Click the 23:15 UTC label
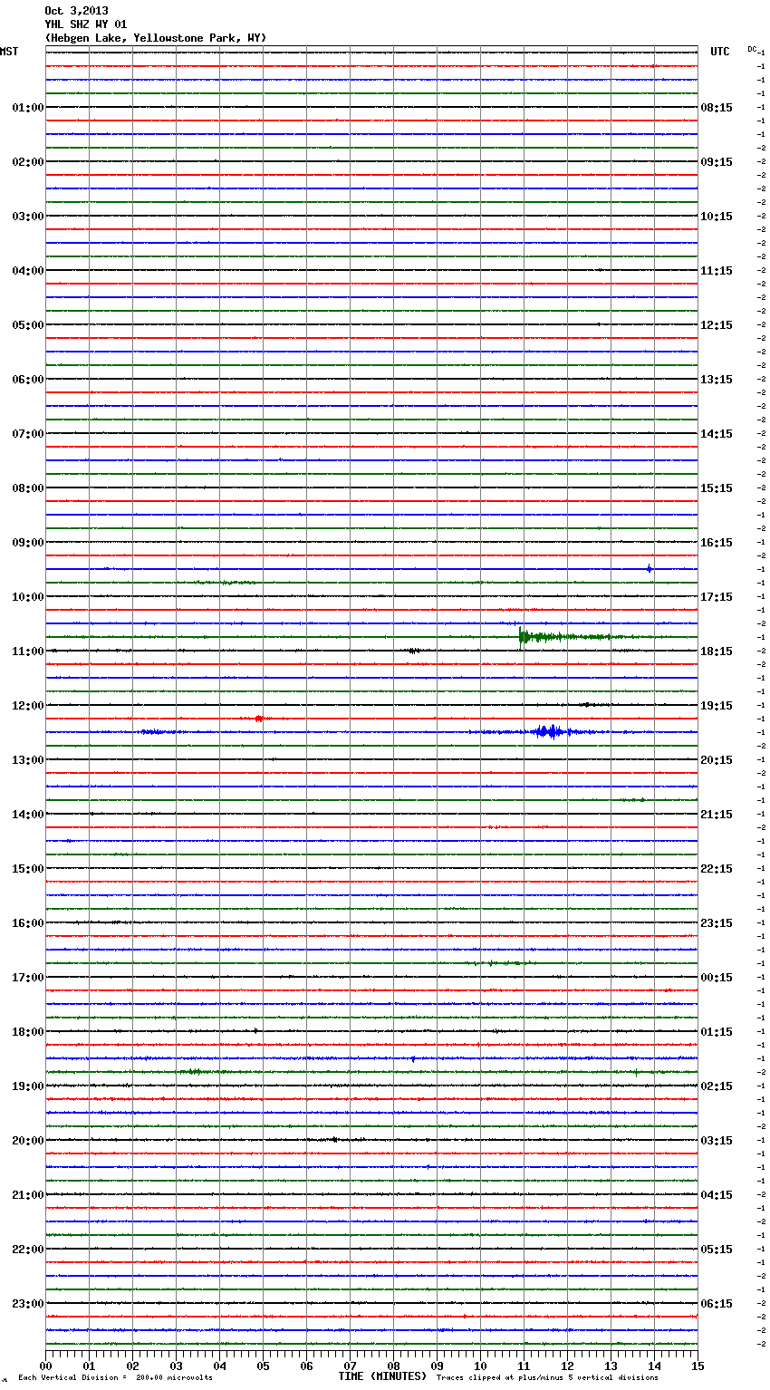This screenshot has width=770, height=1390. click(717, 923)
